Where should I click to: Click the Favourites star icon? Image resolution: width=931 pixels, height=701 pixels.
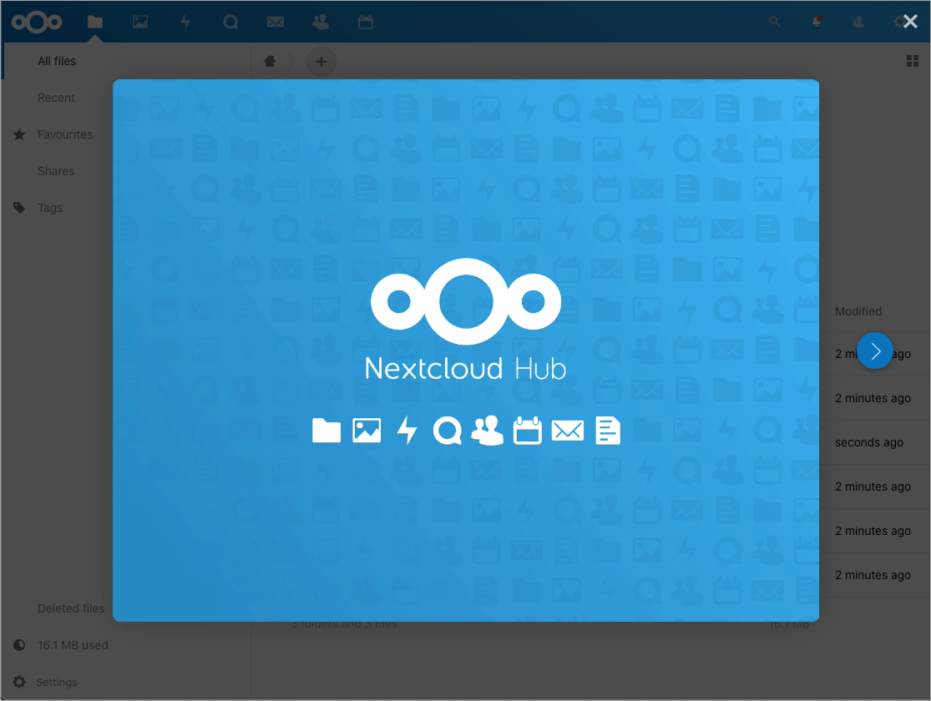click(19, 134)
